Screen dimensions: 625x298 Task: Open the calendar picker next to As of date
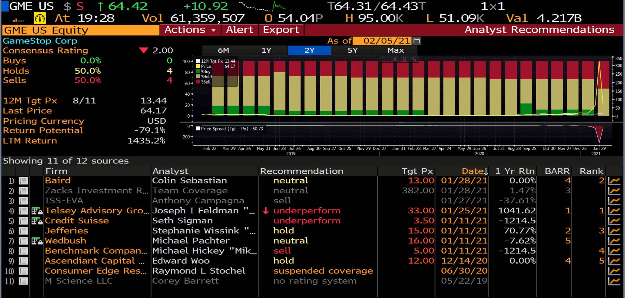(417, 41)
